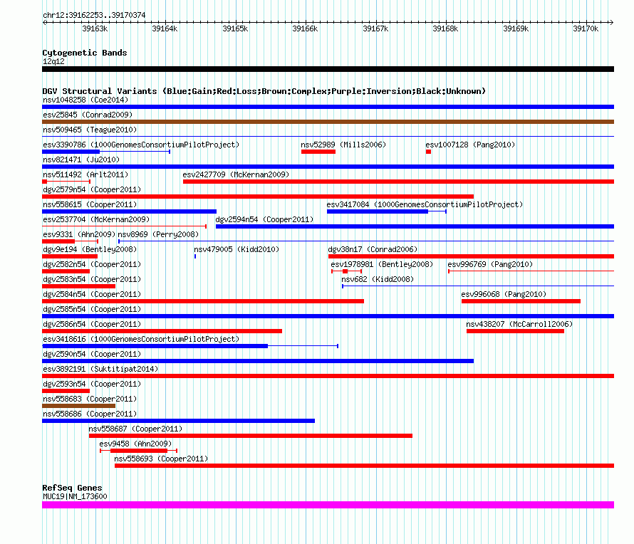
Task: Click nsv558687 (Cooper2011) label
Action: click(135, 429)
